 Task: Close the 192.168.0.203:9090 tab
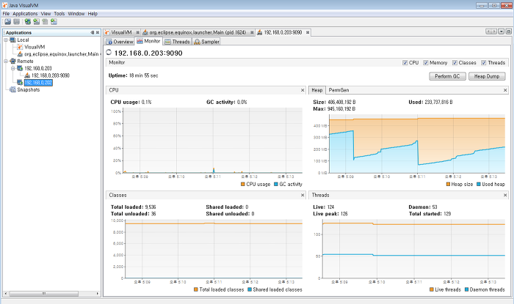(308, 32)
